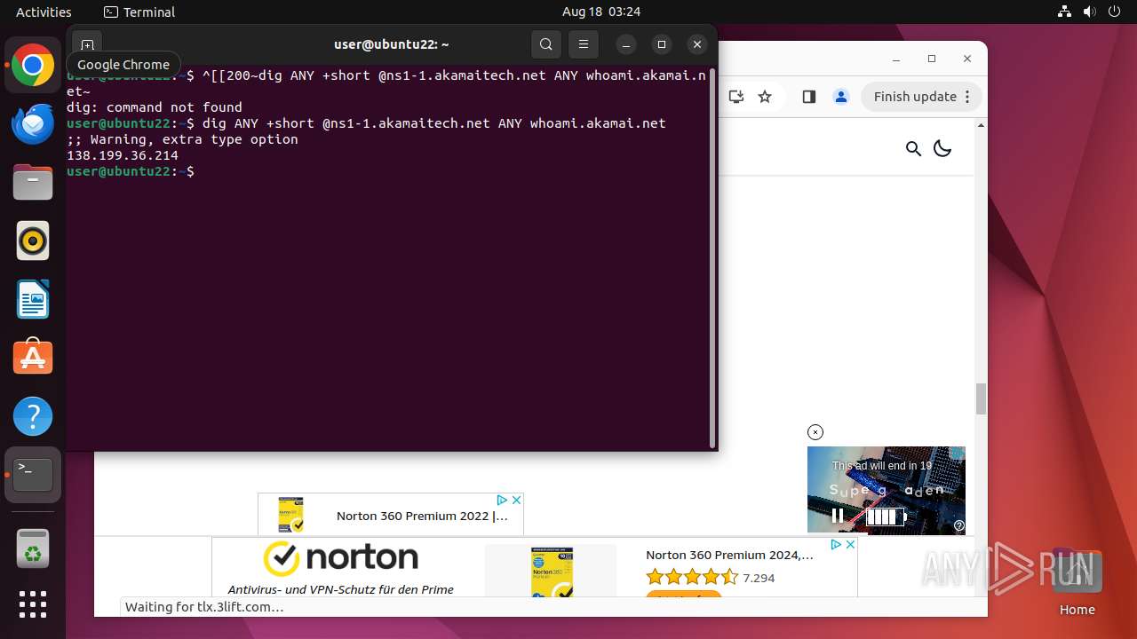Viewport: 1137px width, 639px height.
Task: Pause the video advertisement
Action: (837, 515)
